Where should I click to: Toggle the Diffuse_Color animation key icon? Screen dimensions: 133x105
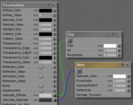click(x=36, y=11)
